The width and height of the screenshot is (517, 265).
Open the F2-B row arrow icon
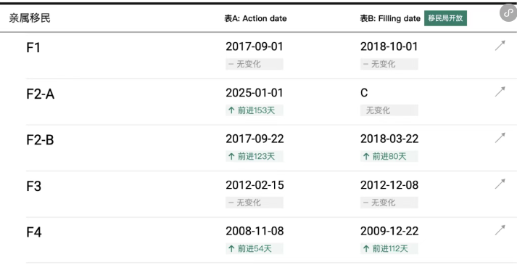click(x=500, y=138)
